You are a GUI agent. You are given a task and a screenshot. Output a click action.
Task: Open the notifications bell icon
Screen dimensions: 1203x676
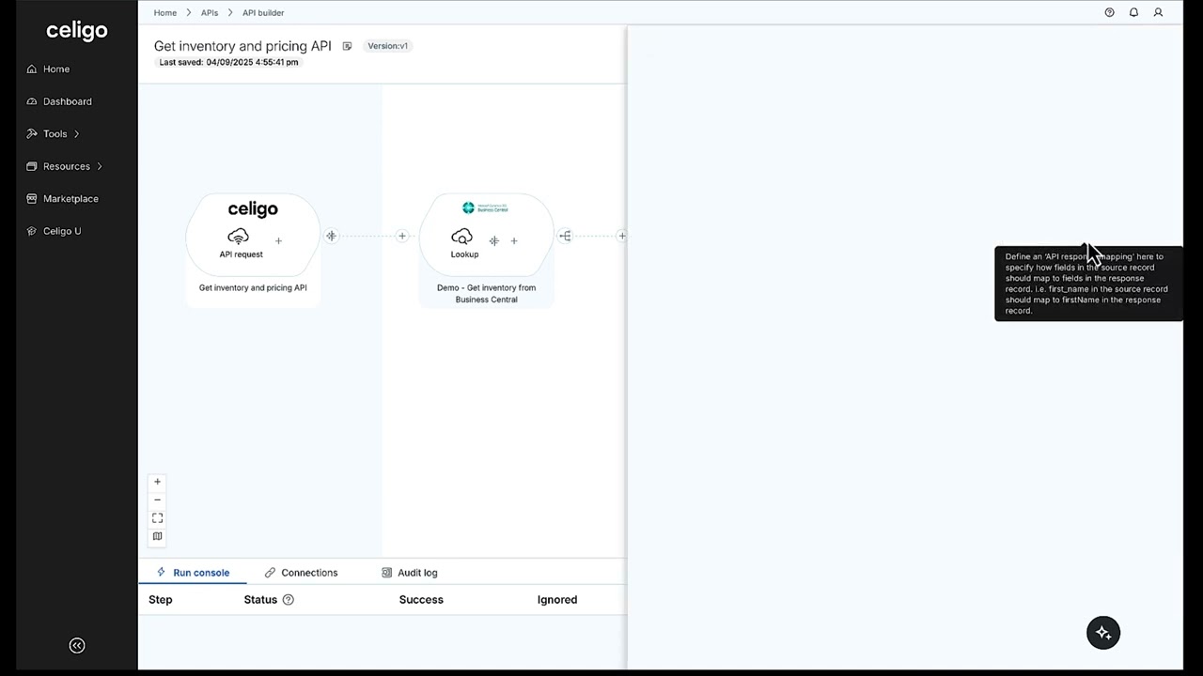tap(1133, 13)
